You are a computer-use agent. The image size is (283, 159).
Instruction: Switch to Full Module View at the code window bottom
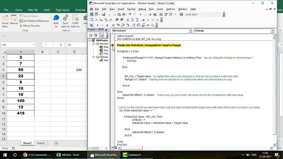(x=116, y=148)
